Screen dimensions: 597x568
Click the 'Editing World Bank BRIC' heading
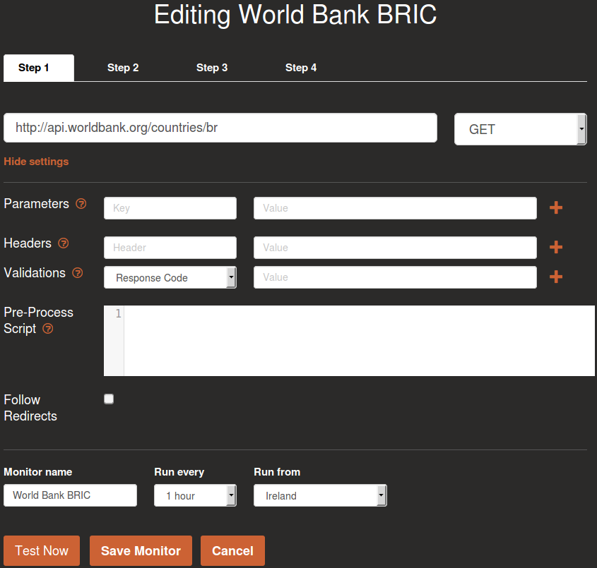point(295,15)
